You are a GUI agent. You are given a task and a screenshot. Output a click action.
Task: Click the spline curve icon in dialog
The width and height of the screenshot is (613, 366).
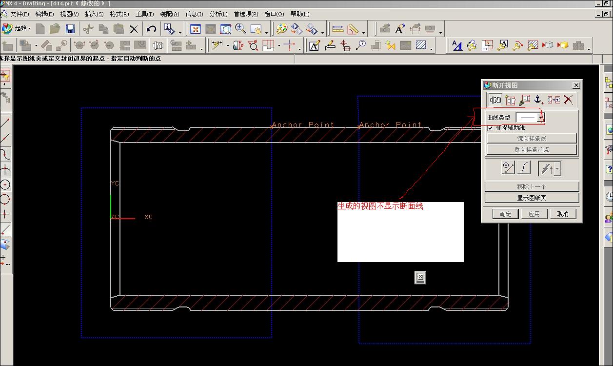click(524, 168)
